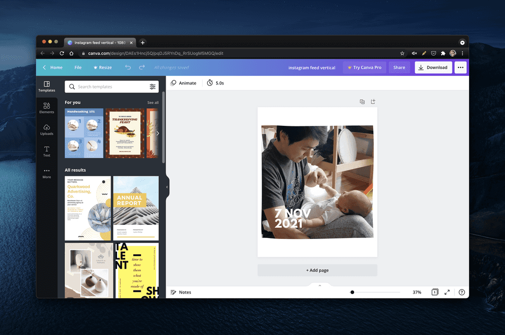This screenshot has width=505, height=335.
Task: Close the instagram feed vertical tab
Action: point(131,42)
